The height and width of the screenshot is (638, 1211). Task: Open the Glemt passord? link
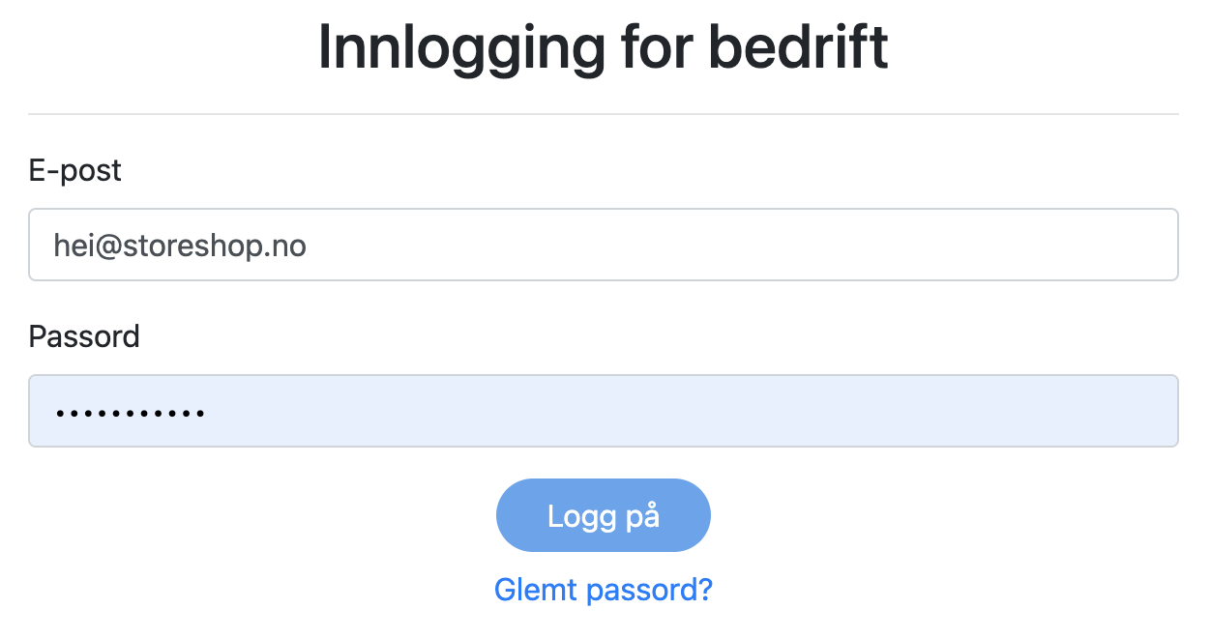pyautogui.click(x=603, y=589)
